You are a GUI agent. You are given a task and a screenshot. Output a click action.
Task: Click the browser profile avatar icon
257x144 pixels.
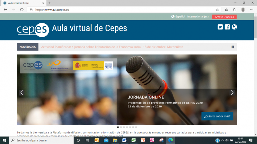coord(243,10)
